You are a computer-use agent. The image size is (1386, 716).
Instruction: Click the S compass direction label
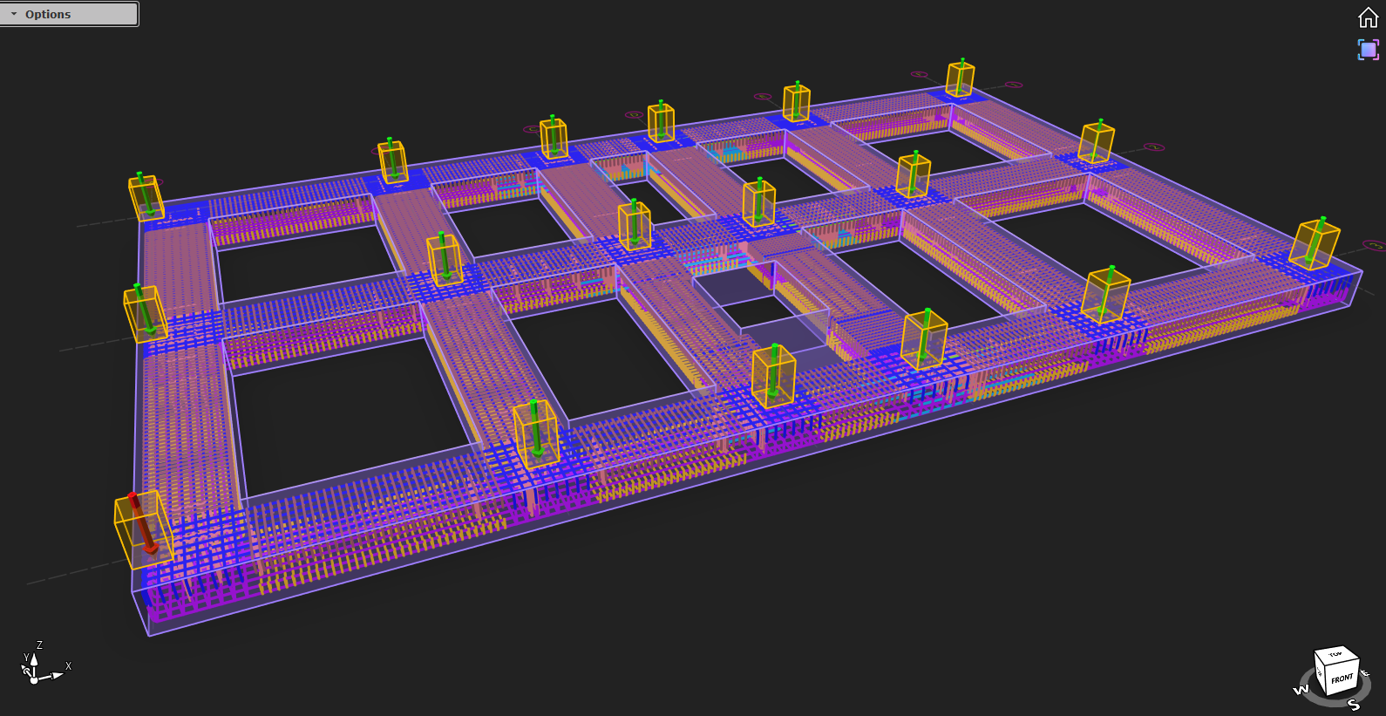click(x=1354, y=705)
